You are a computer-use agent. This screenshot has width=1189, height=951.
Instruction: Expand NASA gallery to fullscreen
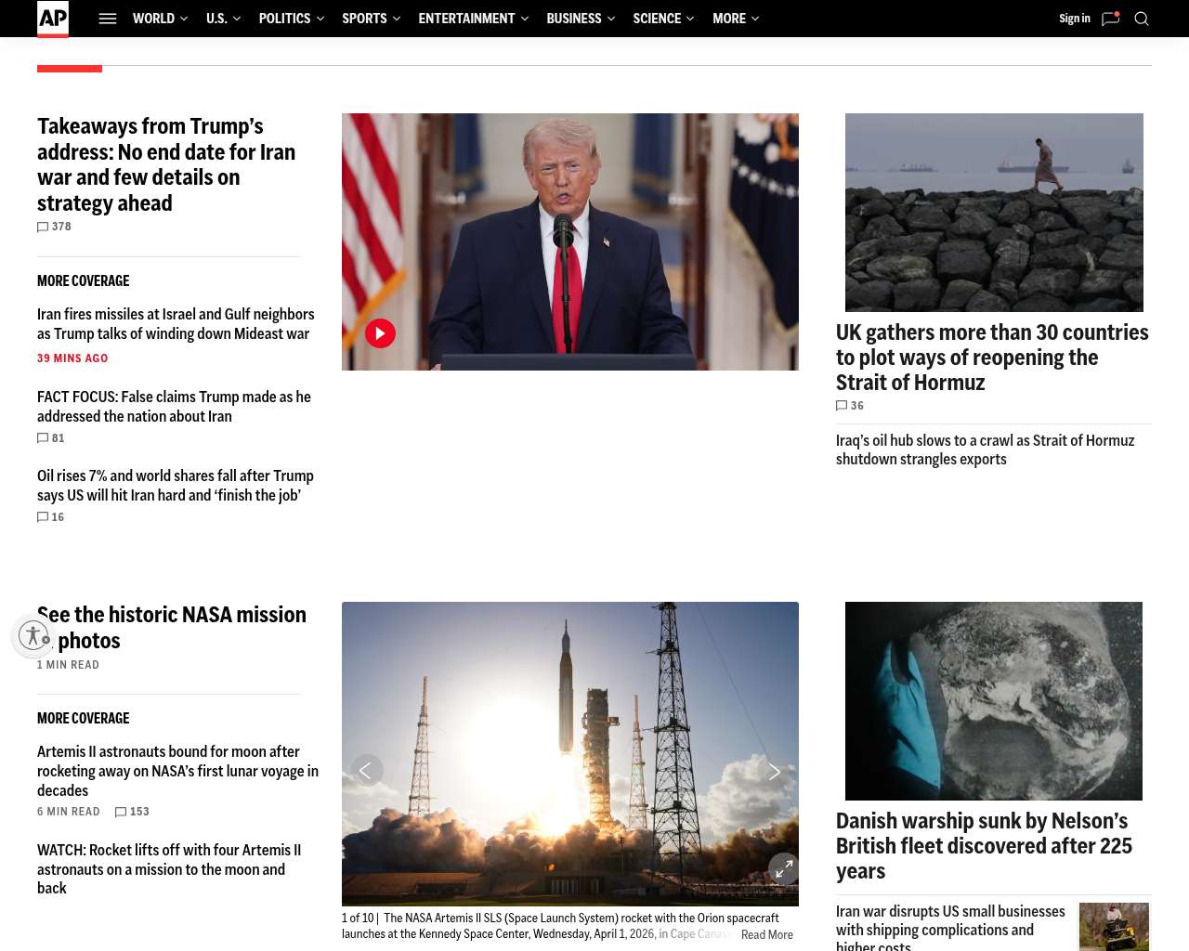pos(784,868)
